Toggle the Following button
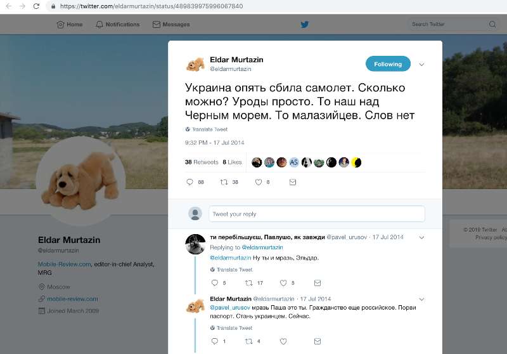The height and width of the screenshot is (354, 507). 388,64
